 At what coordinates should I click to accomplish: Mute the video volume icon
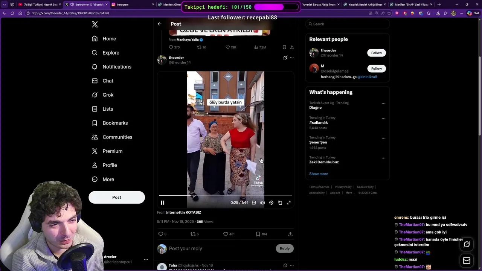[262, 202]
